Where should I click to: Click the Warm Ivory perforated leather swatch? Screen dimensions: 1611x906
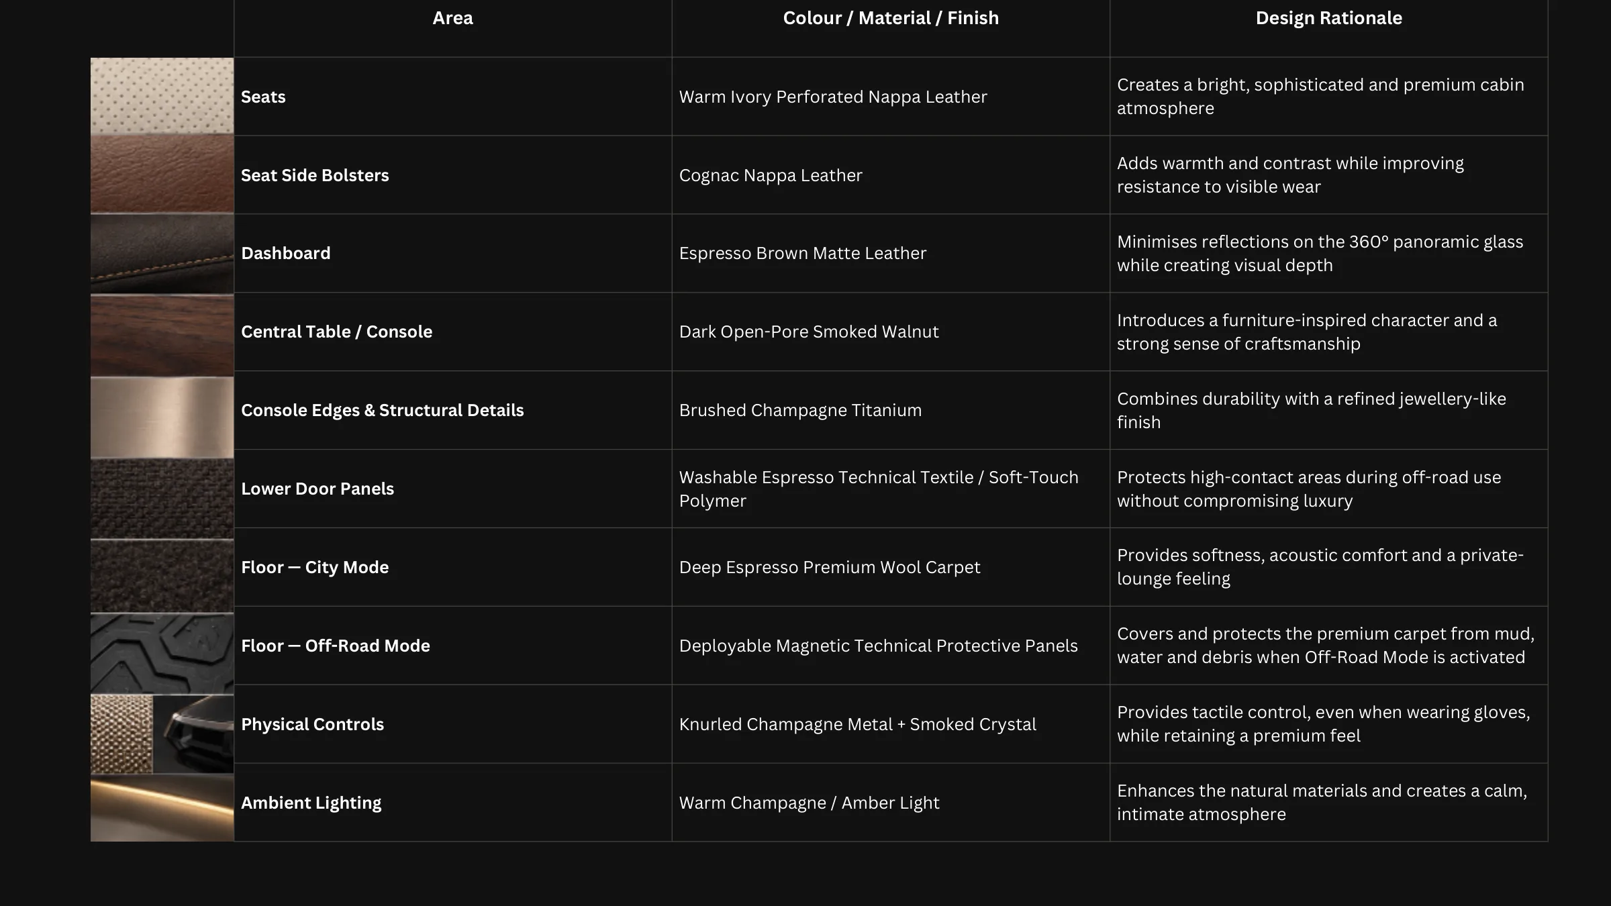[x=162, y=96]
